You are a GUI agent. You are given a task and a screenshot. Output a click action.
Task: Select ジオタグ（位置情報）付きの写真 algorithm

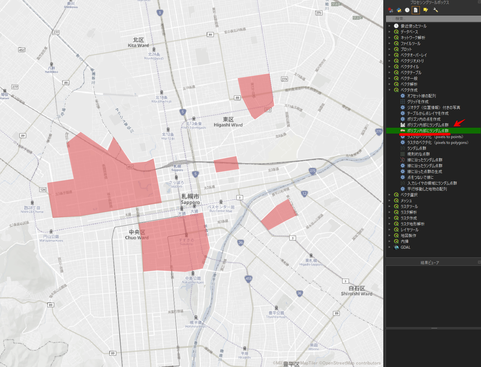(x=433, y=107)
